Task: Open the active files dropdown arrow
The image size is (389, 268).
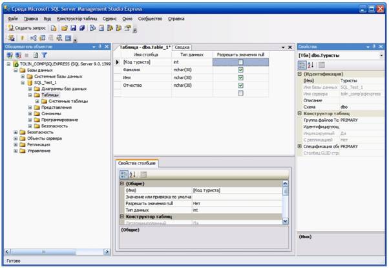Action: 283,47
